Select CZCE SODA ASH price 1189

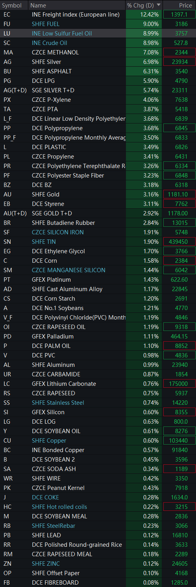pos(180,469)
